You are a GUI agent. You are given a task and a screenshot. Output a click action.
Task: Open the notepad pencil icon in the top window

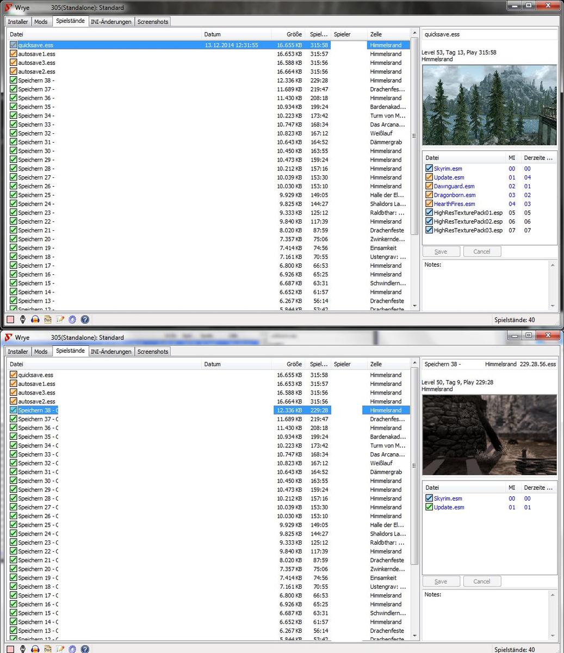click(x=60, y=320)
